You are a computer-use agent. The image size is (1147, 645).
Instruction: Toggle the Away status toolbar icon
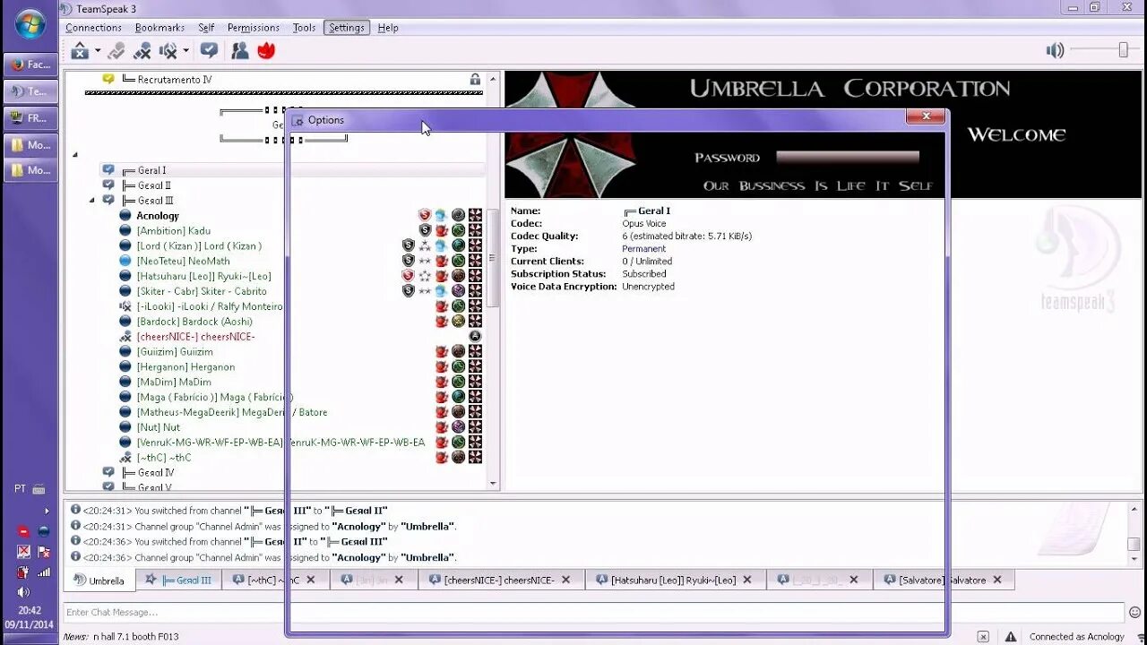point(116,51)
